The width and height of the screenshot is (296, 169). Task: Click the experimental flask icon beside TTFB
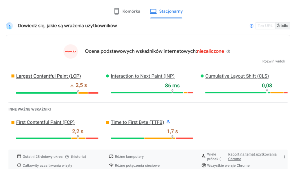coord(168,122)
